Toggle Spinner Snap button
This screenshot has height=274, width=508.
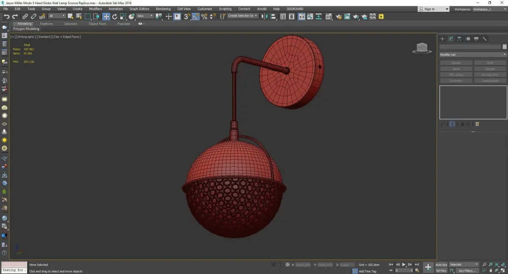click(x=213, y=16)
